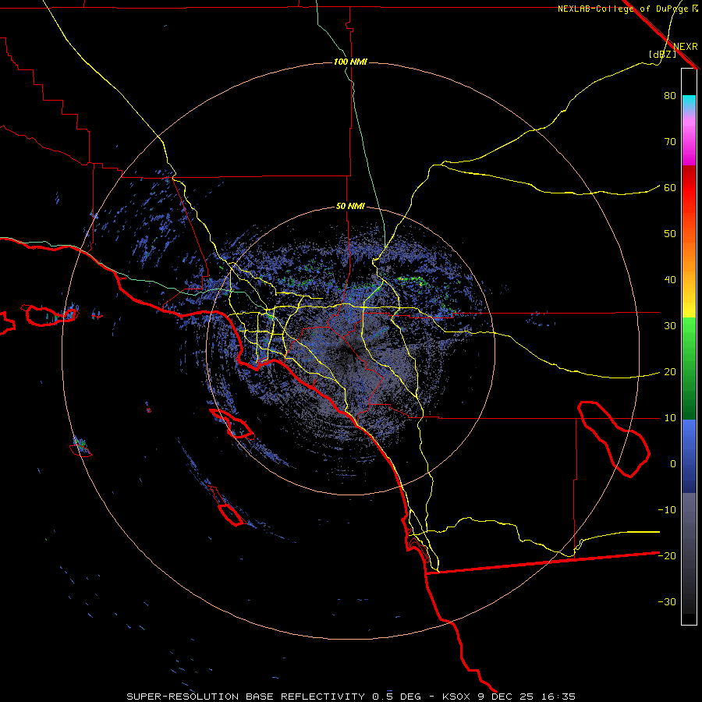
Task: Pick the orange segment of the color bar
Action: pyautogui.click(x=689, y=255)
